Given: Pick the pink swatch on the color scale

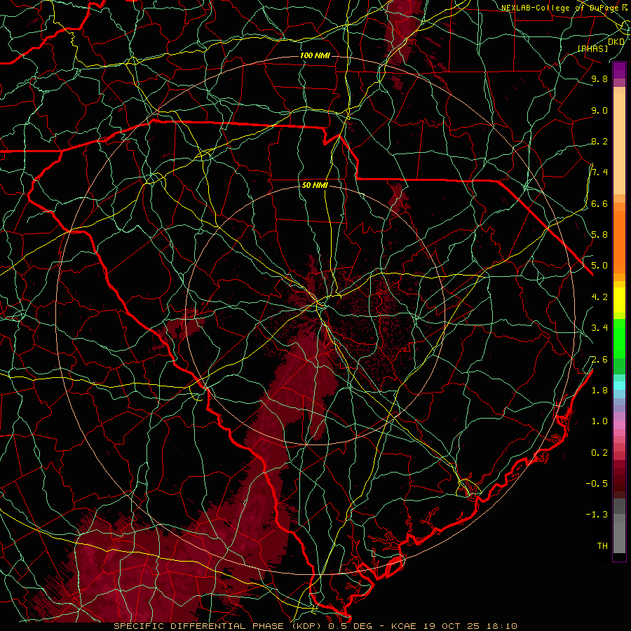Looking at the screenshot, I should coord(619,425).
